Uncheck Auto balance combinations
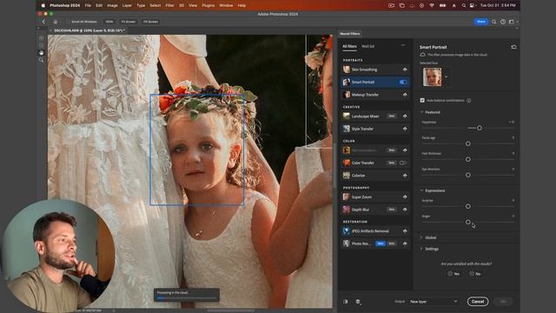This screenshot has height=313, width=556. coord(422,101)
